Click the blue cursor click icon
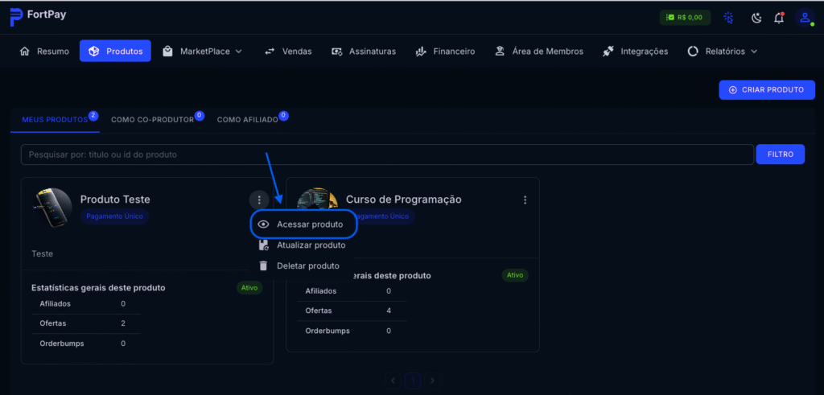824x395 pixels. 728,18
